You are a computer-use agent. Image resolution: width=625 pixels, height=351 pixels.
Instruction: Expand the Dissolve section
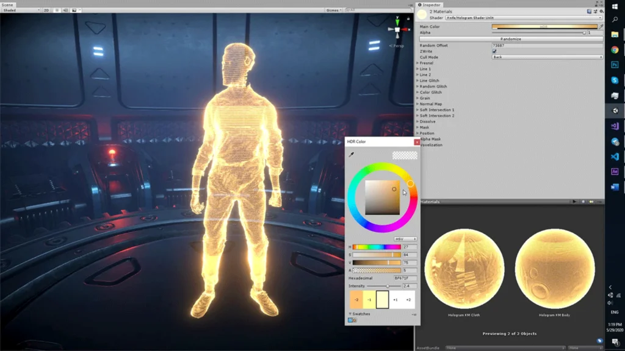427,121
